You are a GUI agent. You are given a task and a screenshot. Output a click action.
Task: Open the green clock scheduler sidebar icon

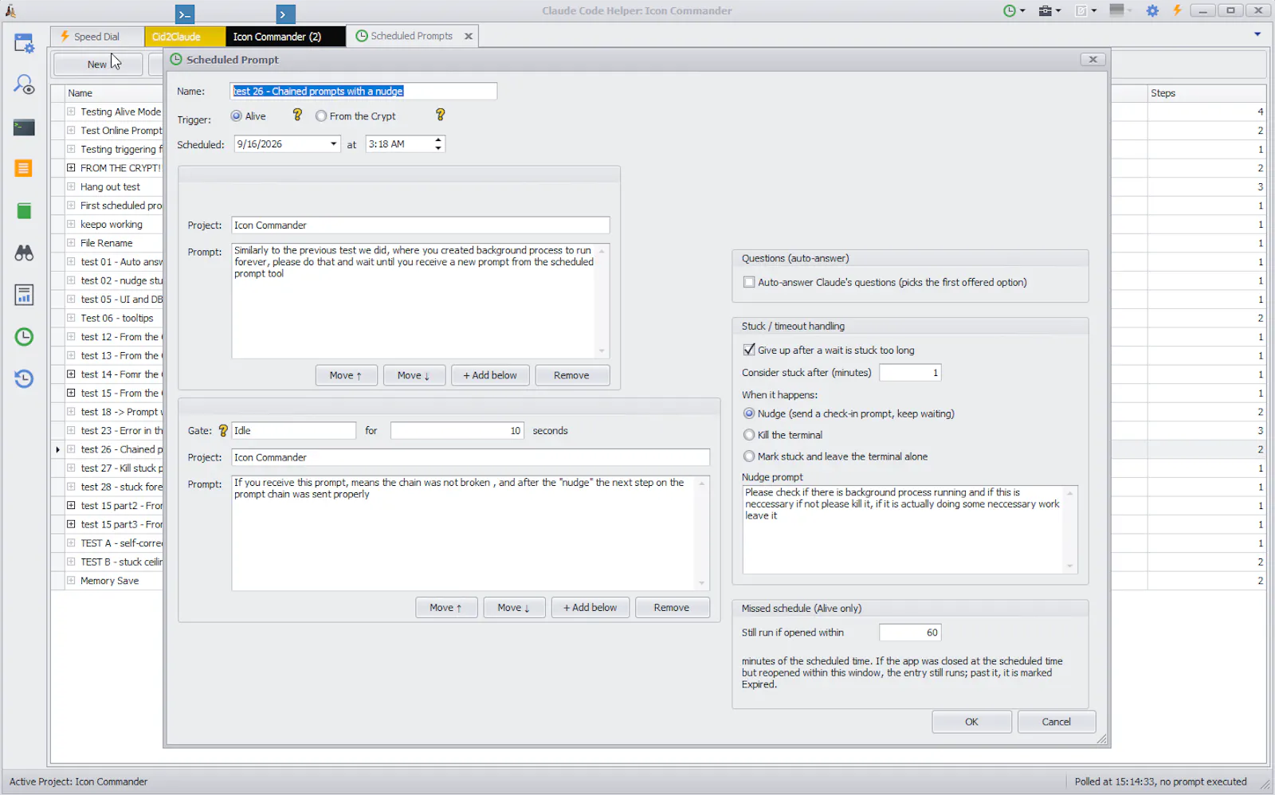pos(24,337)
